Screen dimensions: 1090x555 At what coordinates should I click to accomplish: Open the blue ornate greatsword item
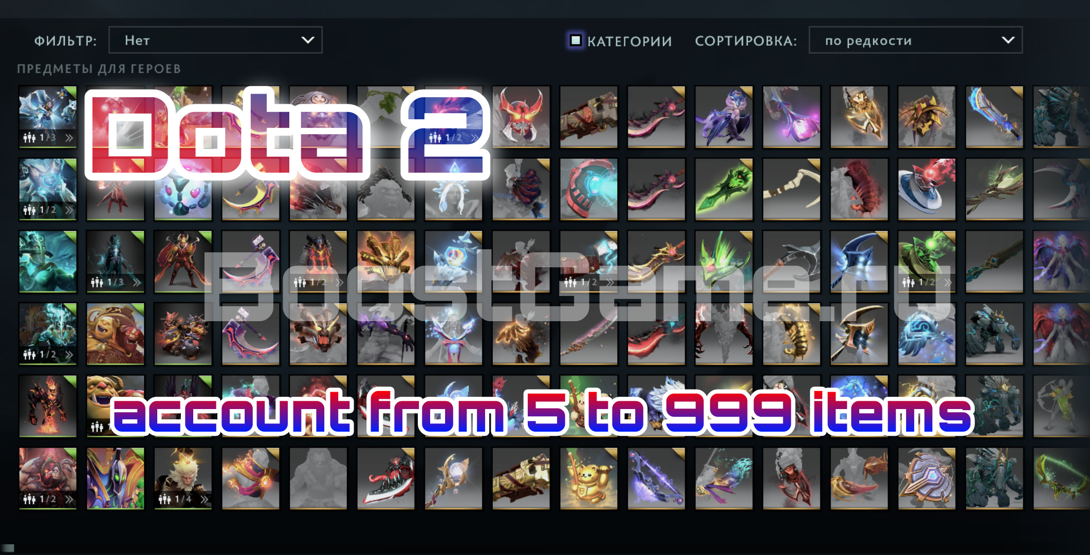point(995,117)
